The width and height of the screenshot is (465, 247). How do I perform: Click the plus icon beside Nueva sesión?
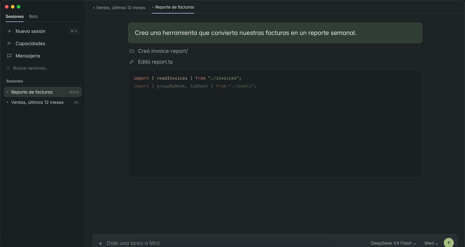pyautogui.click(x=9, y=31)
